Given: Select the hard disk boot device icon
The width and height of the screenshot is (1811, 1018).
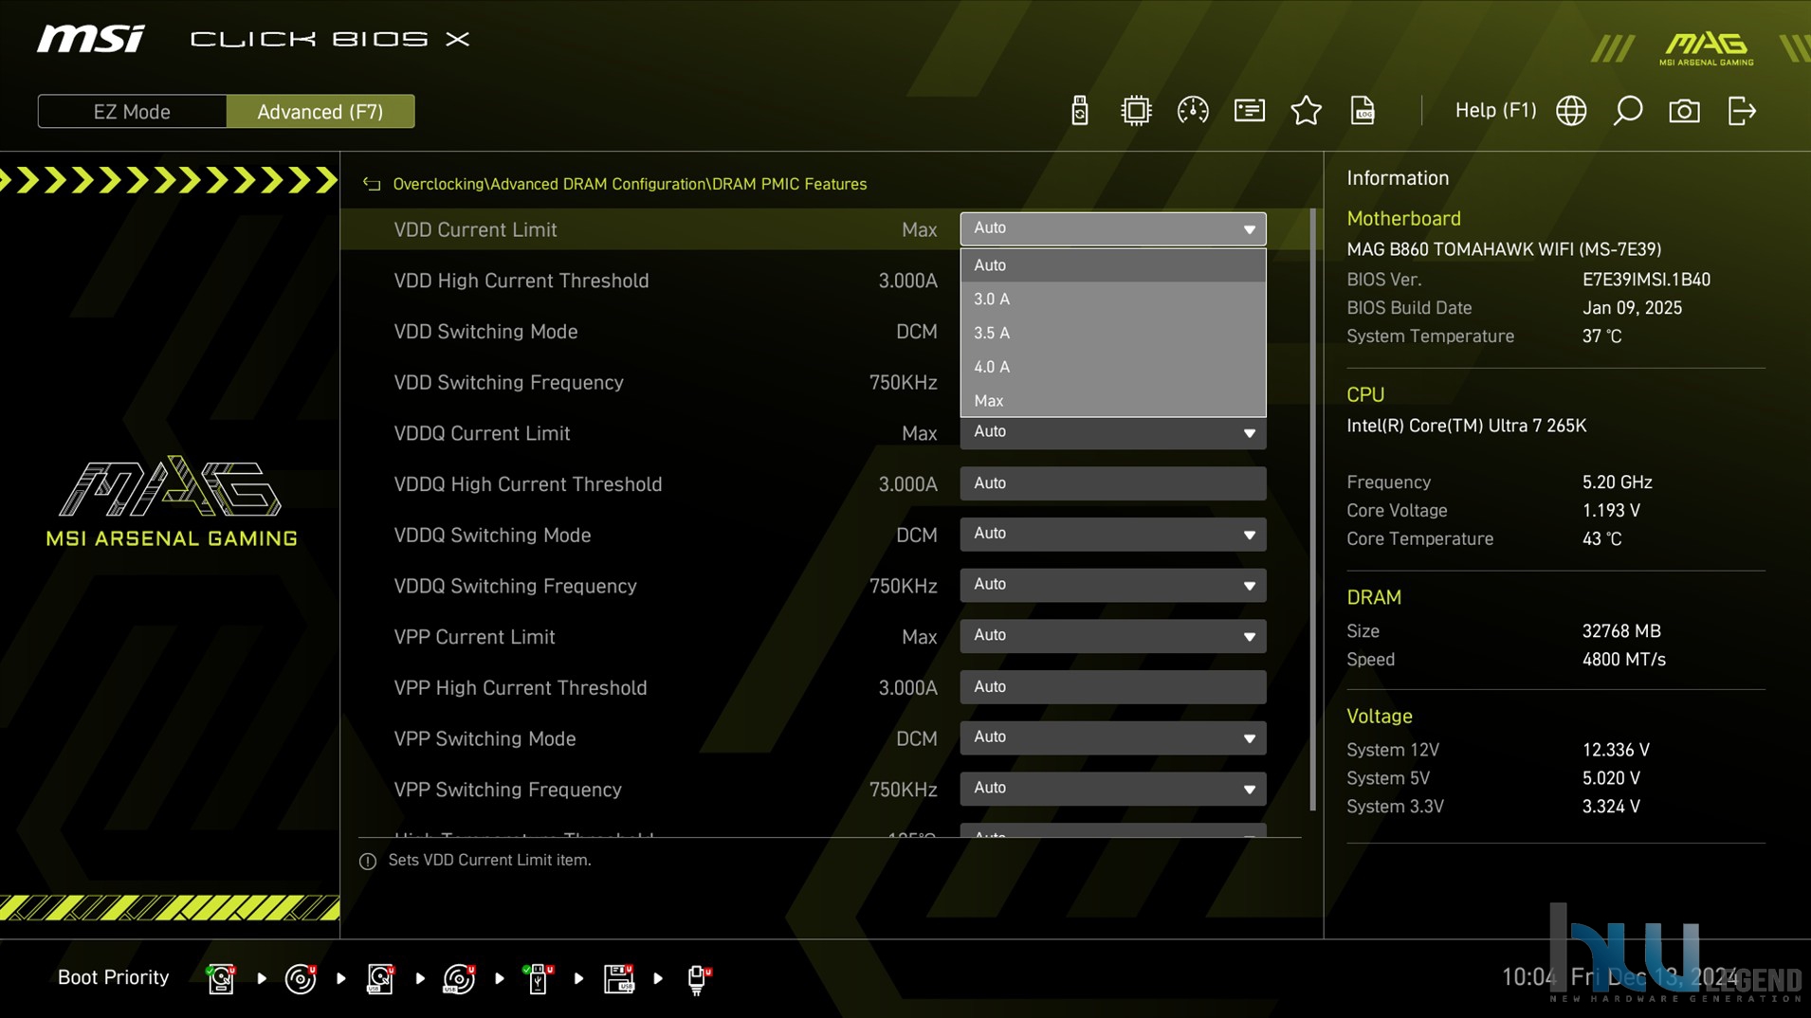Looking at the screenshot, I should 221,978.
